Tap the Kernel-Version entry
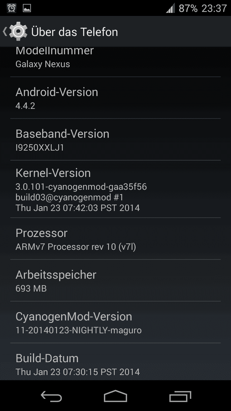Viewport: 231px width, 411px height. pos(115,189)
